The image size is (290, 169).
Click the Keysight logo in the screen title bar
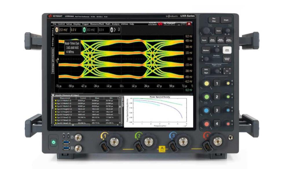[x=166, y=24]
